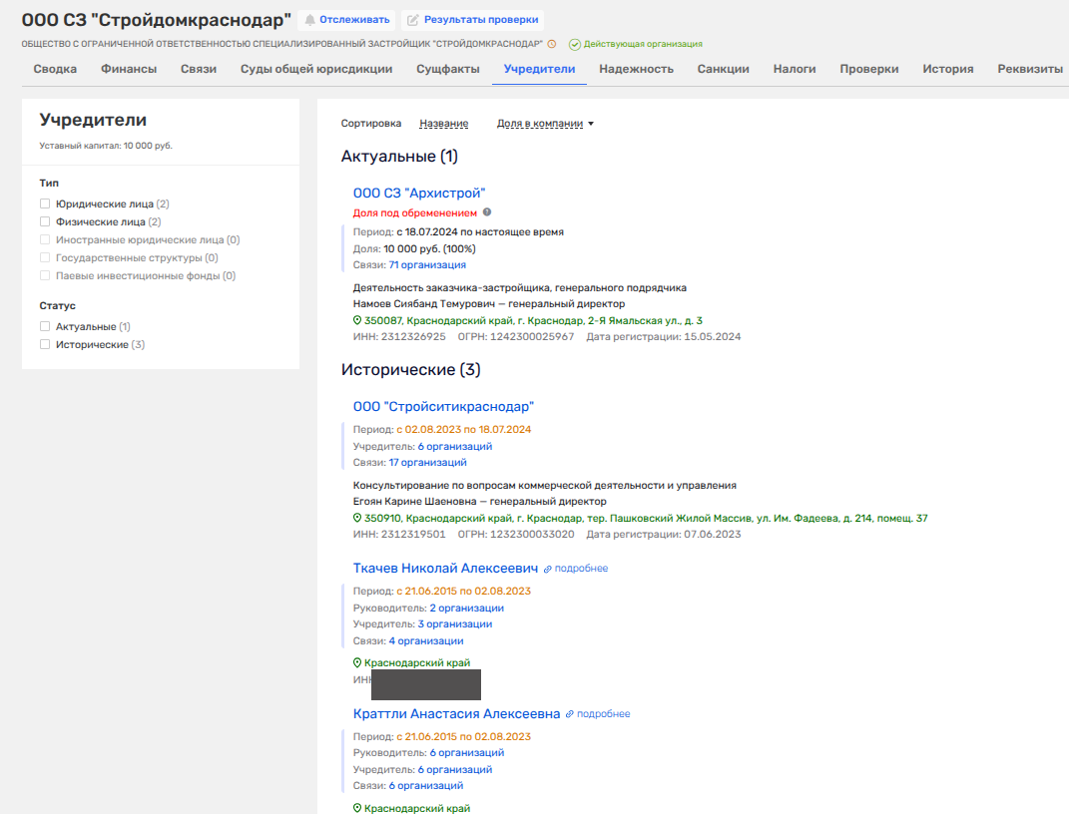Select the Учредители tab
Screen dimensions: 1069x814
point(539,69)
